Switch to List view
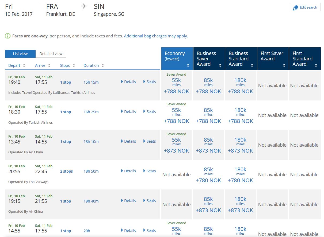Image resolution: width=324 pixels, height=237 pixels. point(20,54)
